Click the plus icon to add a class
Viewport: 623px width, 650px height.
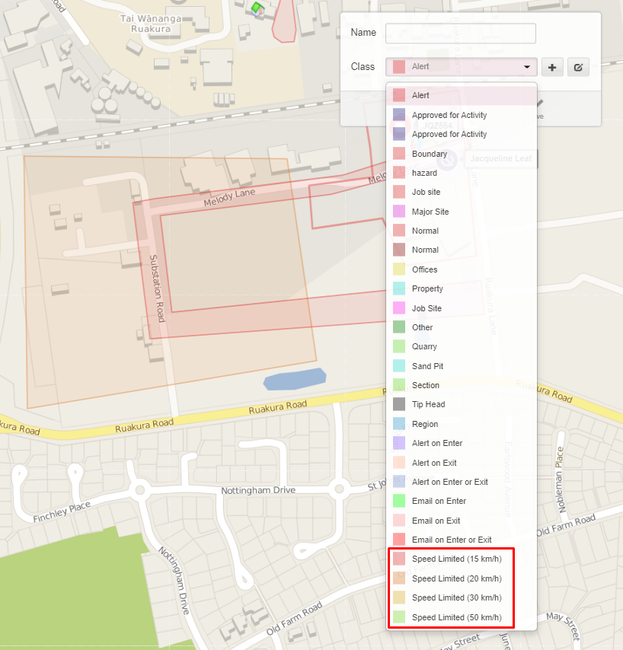click(552, 67)
